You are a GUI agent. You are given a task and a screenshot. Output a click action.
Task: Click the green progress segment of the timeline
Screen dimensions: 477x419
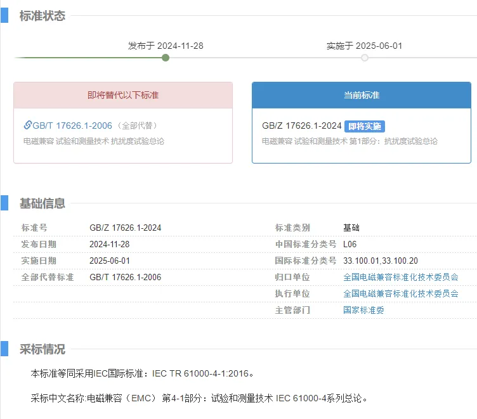[89, 58]
